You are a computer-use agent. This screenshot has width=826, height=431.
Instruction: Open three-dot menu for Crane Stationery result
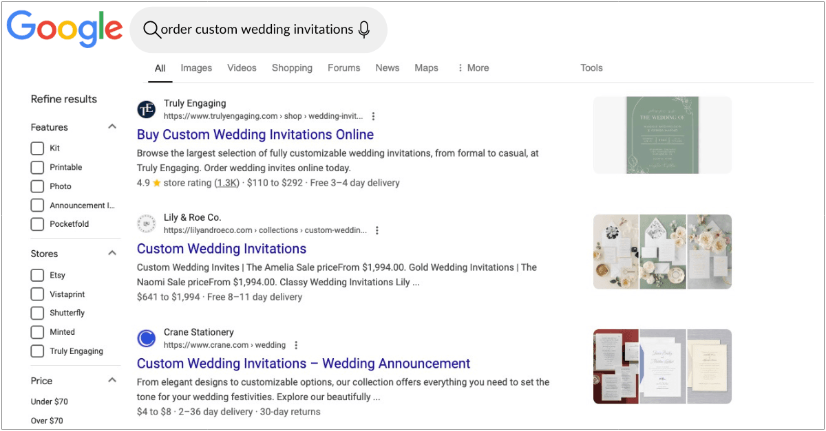click(x=296, y=345)
